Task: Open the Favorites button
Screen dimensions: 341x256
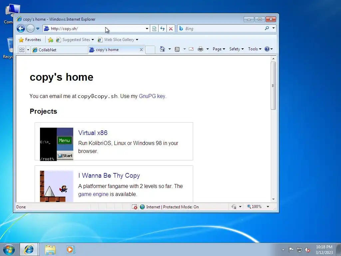Action: (x=30, y=40)
